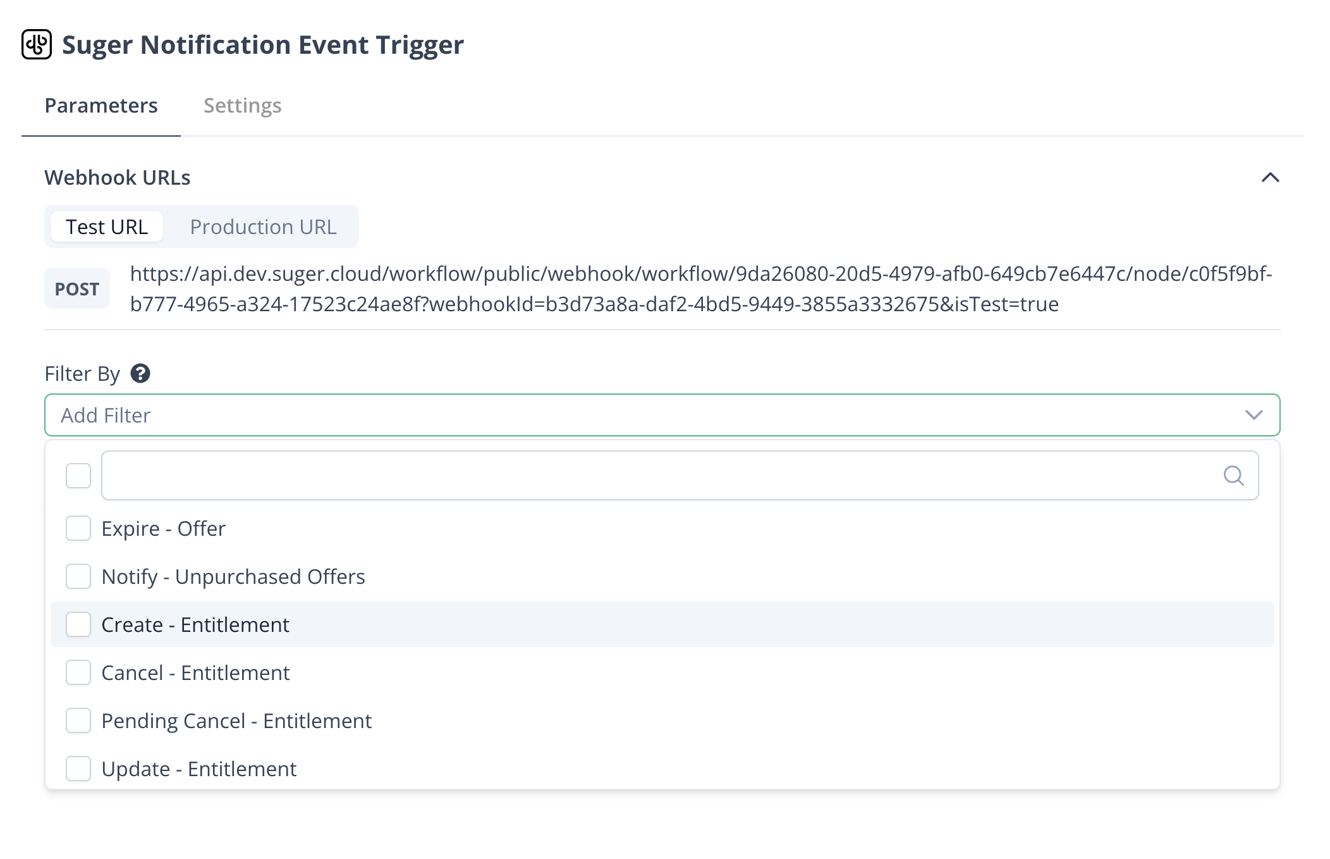Switch to Production URL
Screen dimensions: 1330x859
263,226
